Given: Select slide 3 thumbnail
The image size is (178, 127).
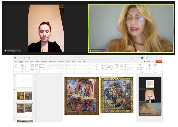Looking at the screenshot, I should [24, 81].
